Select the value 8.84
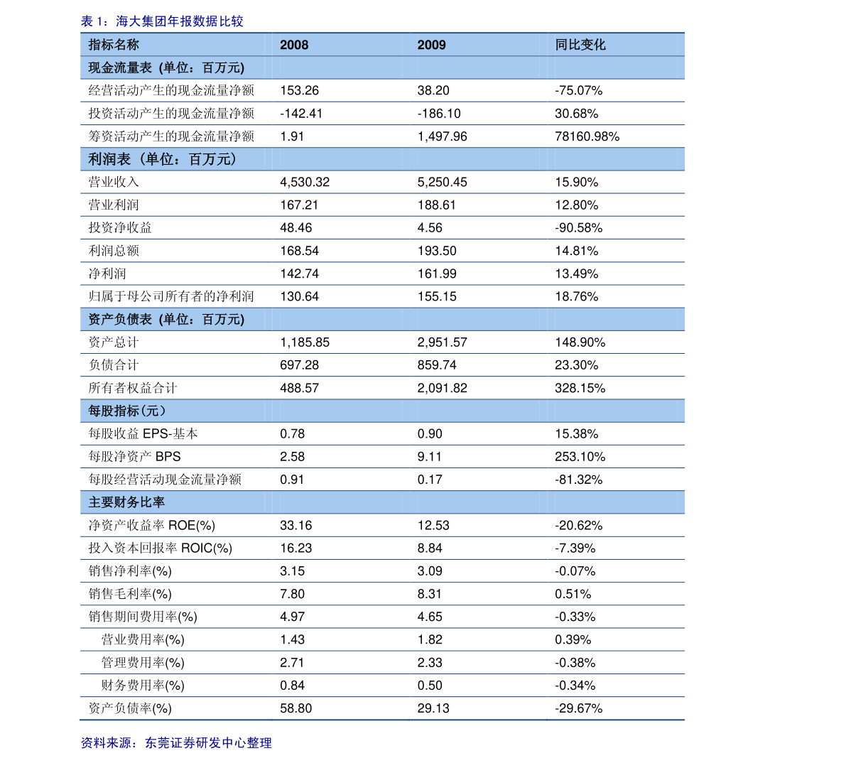The width and height of the screenshot is (846, 763). 430,548
